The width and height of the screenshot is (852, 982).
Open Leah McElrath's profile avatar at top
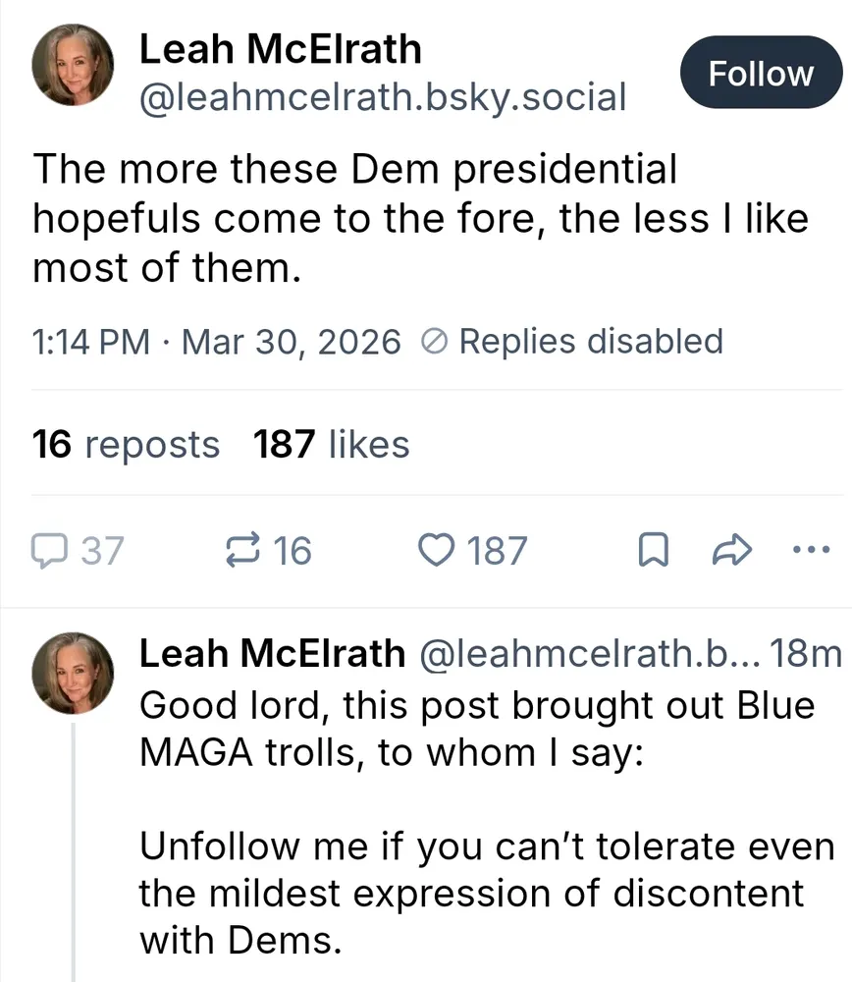tap(73, 64)
